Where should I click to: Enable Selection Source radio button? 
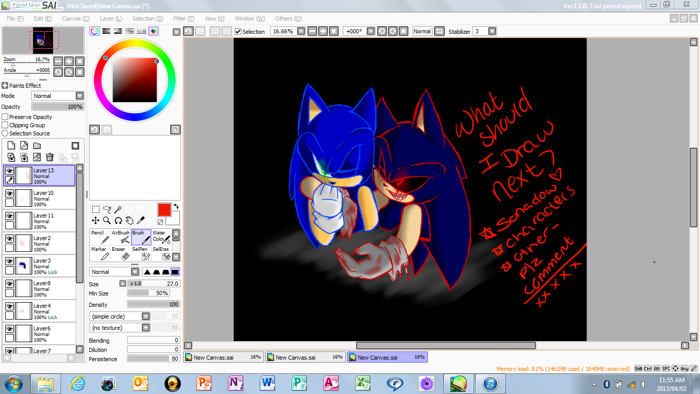pyautogui.click(x=5, y=133)
